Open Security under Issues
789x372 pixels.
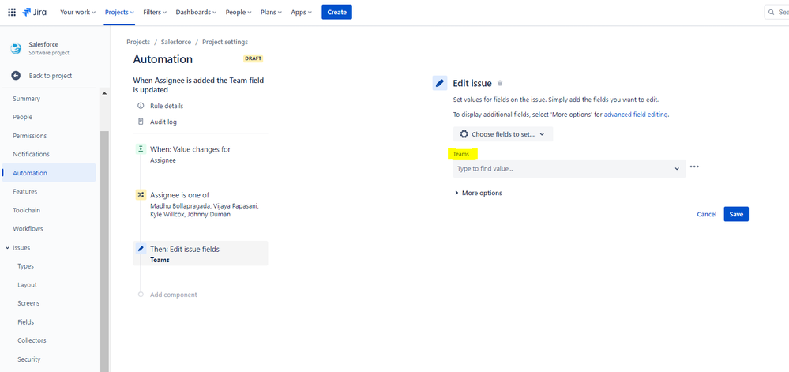[x=29, y=359]
